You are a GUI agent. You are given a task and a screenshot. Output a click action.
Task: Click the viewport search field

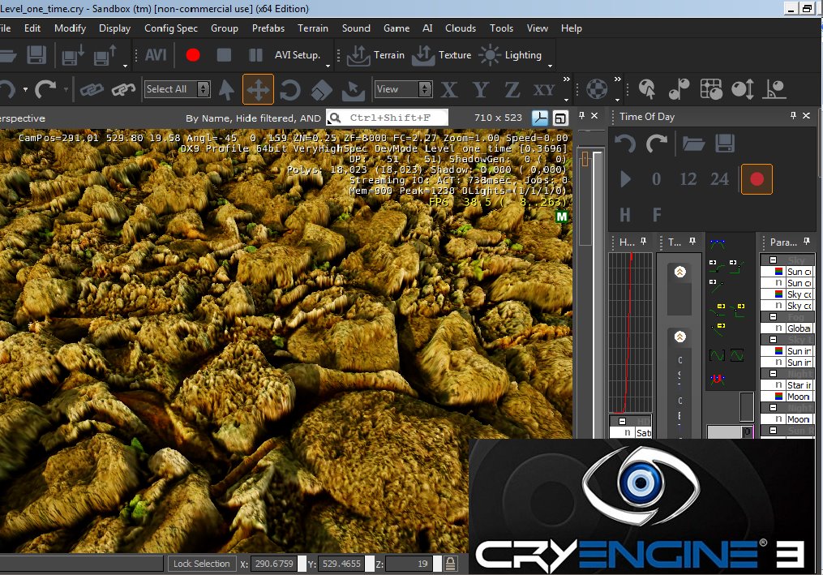click(x=388, y=118)
